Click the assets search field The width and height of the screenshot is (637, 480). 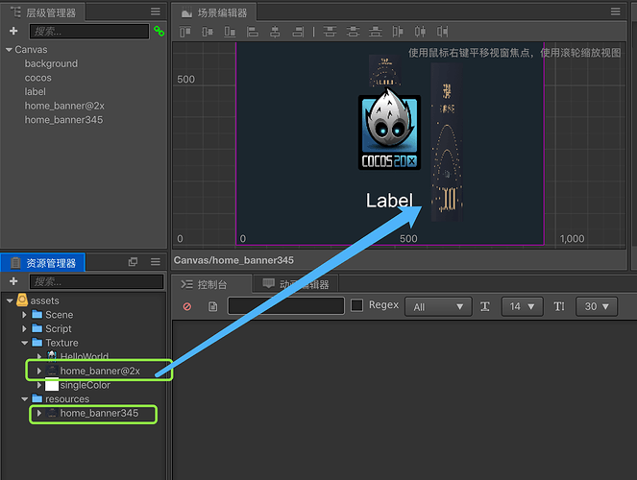click(97, 281)
